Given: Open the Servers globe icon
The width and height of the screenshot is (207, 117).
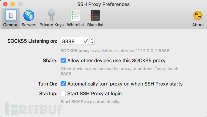Looking at the screenshot, I should click(29, 16).
